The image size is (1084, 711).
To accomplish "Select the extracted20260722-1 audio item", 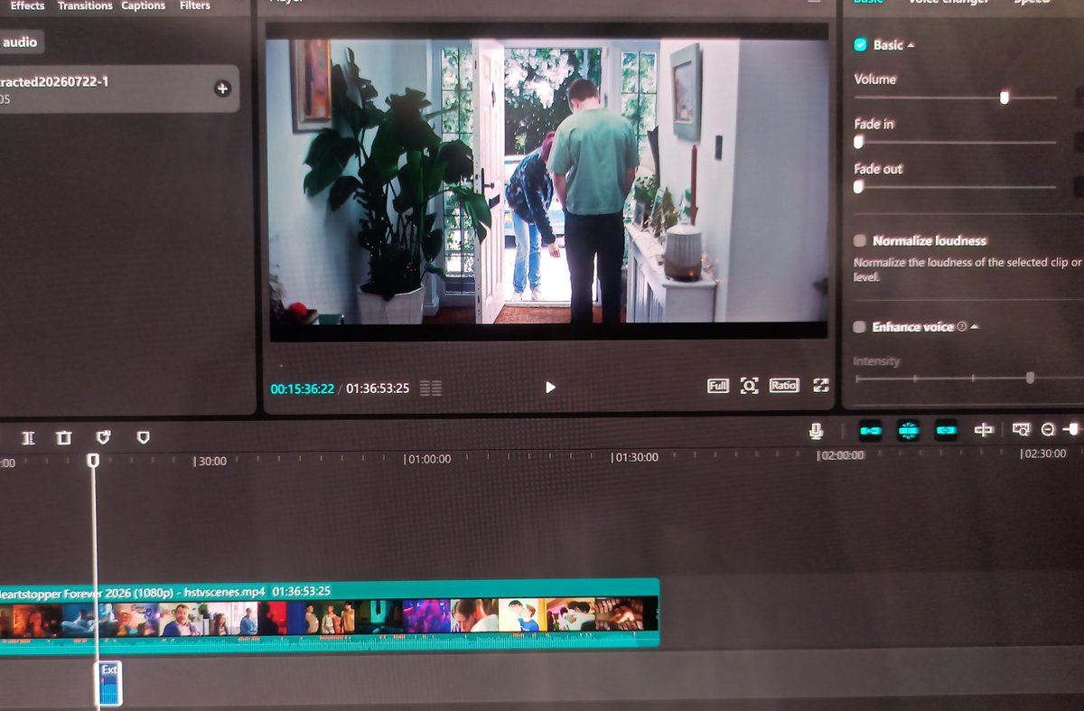I will click(119, 89).
